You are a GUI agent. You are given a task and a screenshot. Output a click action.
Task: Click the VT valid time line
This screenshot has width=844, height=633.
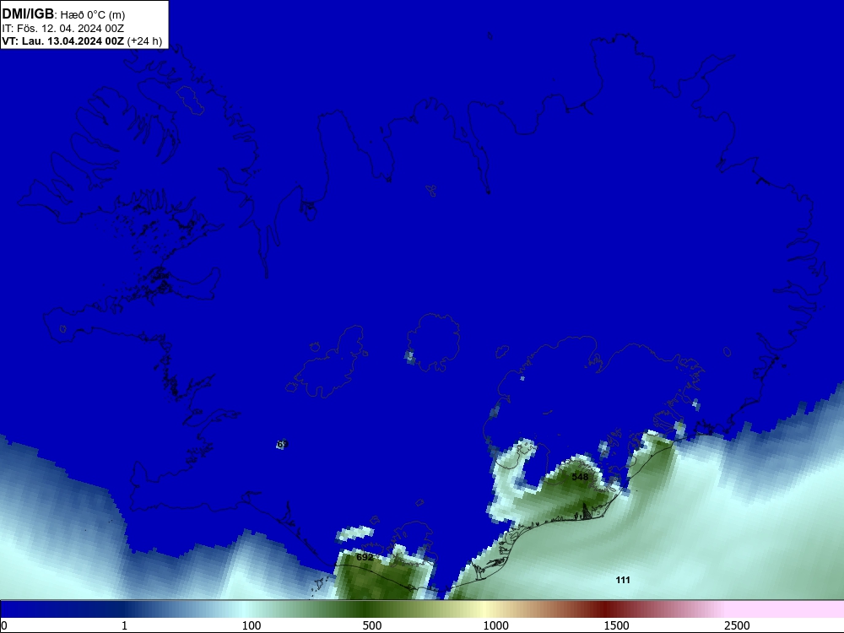point(63,41)
